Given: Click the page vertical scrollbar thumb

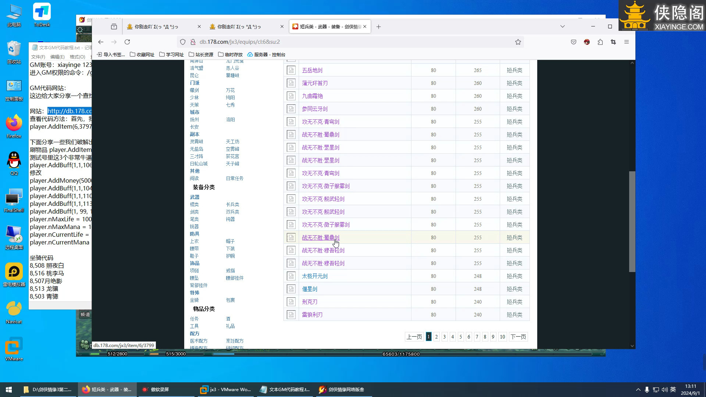Looking at the screenshot, I should tap(632, 222).
